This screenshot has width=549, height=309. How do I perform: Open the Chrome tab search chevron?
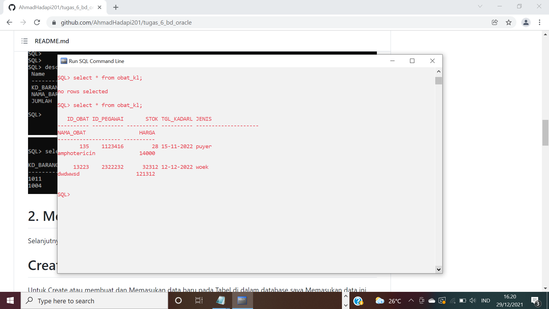coord(480,6)
